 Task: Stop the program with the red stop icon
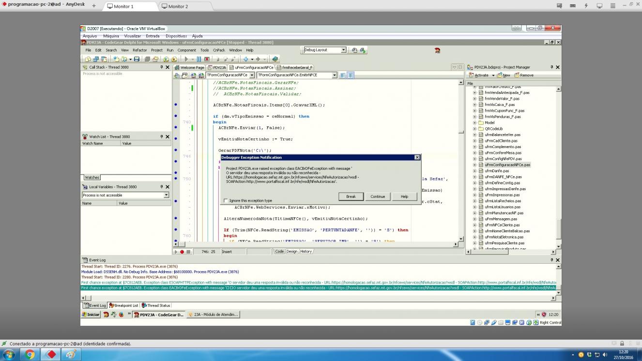(x=207, y=59)
